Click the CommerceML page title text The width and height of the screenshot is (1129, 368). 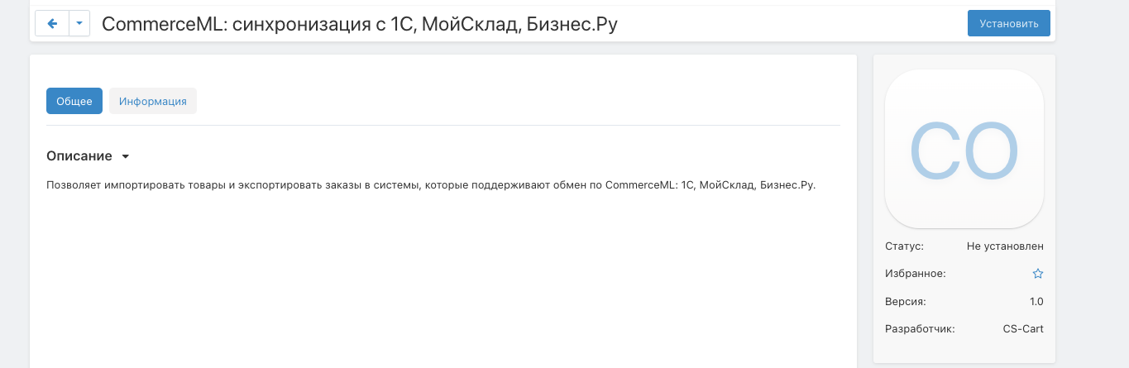coord(360,25)
